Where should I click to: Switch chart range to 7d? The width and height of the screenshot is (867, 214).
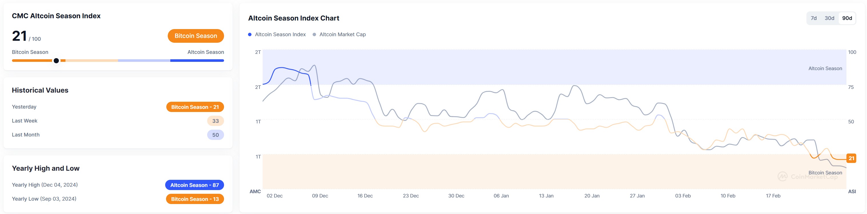pos(814,18)
